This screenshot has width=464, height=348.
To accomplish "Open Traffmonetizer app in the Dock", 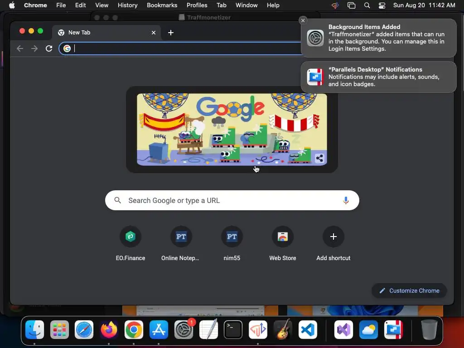I will point(258,329).
